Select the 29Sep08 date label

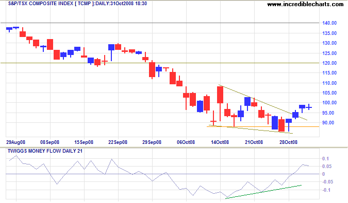click(x=152, y=142)
